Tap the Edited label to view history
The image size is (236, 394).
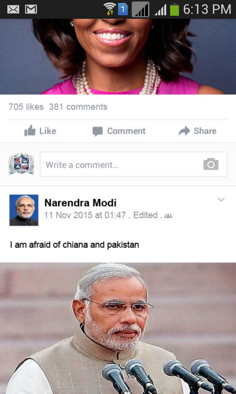[146, 215]
